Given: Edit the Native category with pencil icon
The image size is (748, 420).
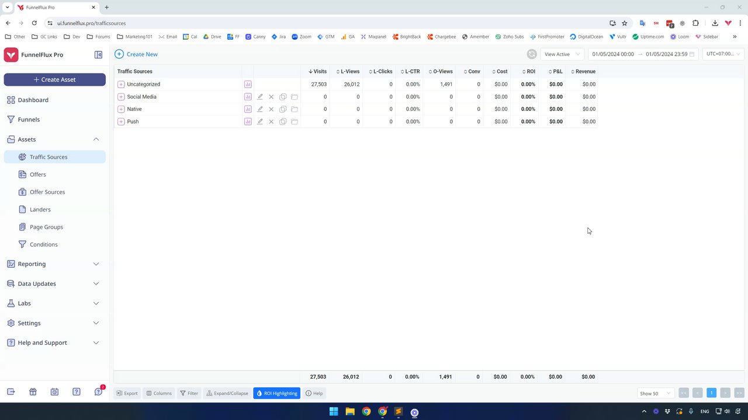Looking at the screenshot, I should [x=260, y=109].
